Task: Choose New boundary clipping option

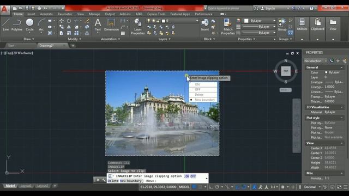Action: [x=203, y=100]
